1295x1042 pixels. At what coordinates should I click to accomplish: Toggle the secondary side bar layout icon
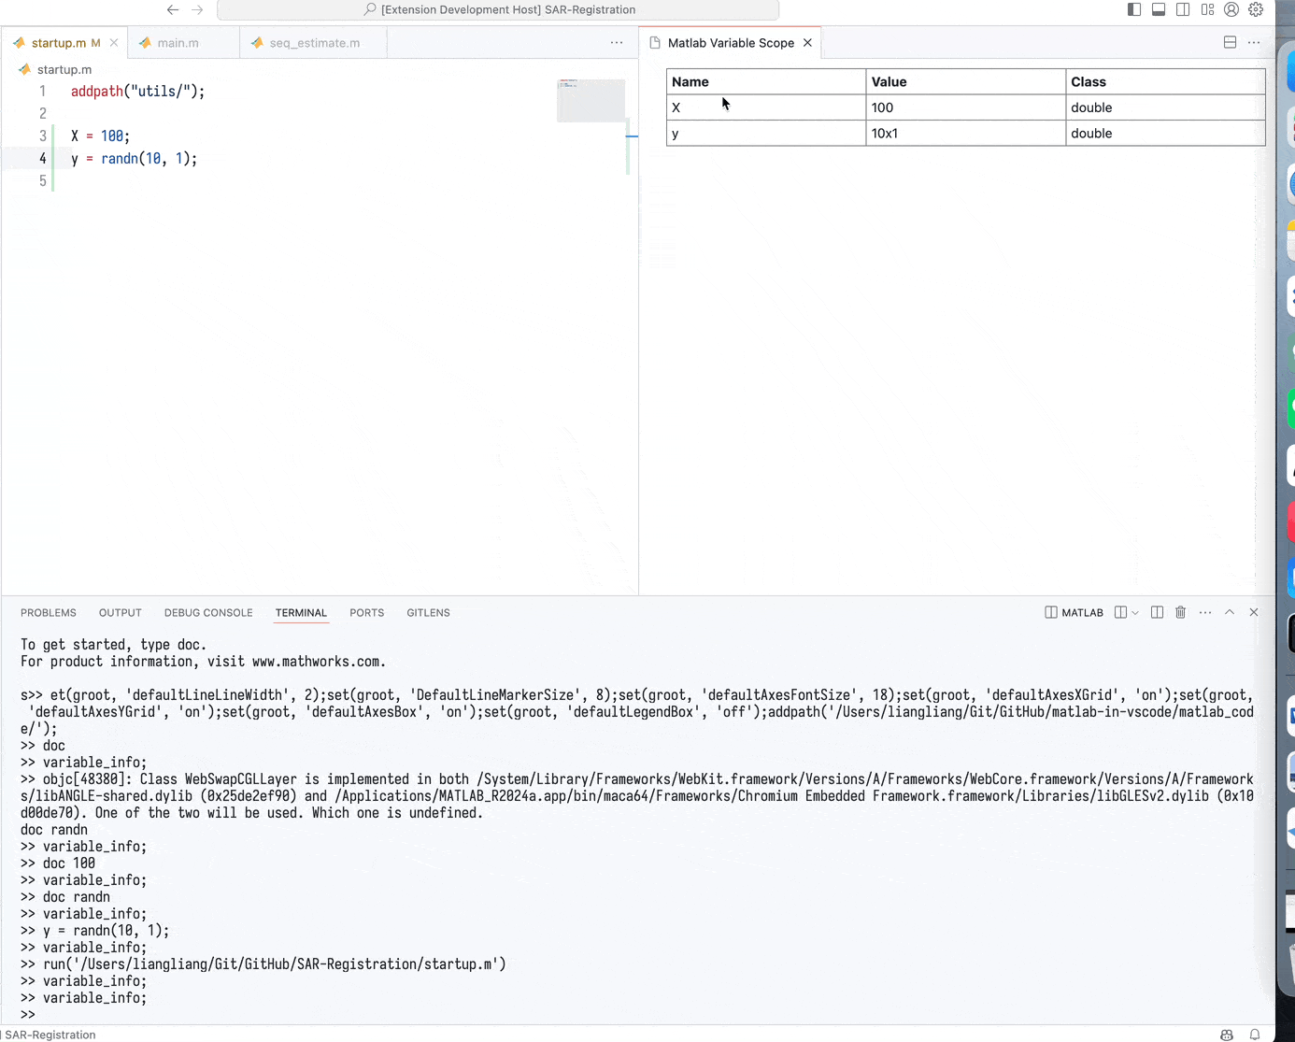1183,9
